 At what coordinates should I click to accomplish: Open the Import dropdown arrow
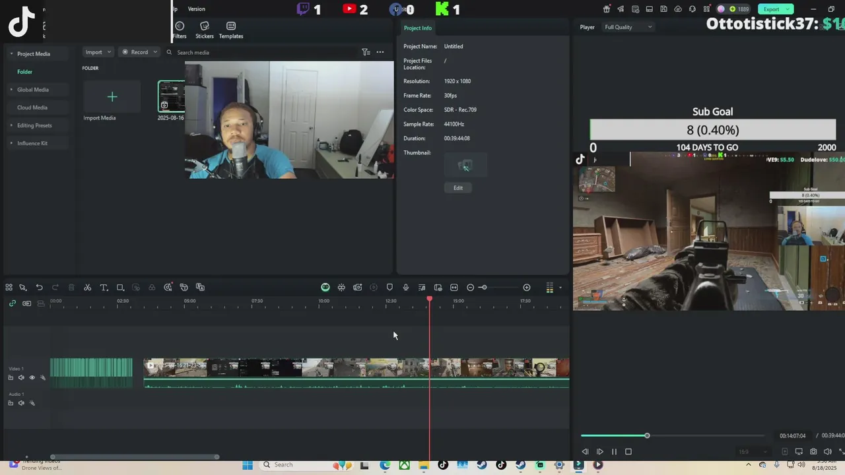(x=109, y=52)
